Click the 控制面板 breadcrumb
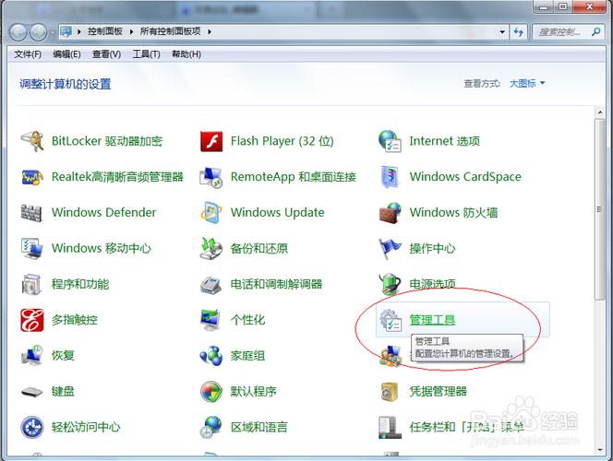 (x=104, y=31)
